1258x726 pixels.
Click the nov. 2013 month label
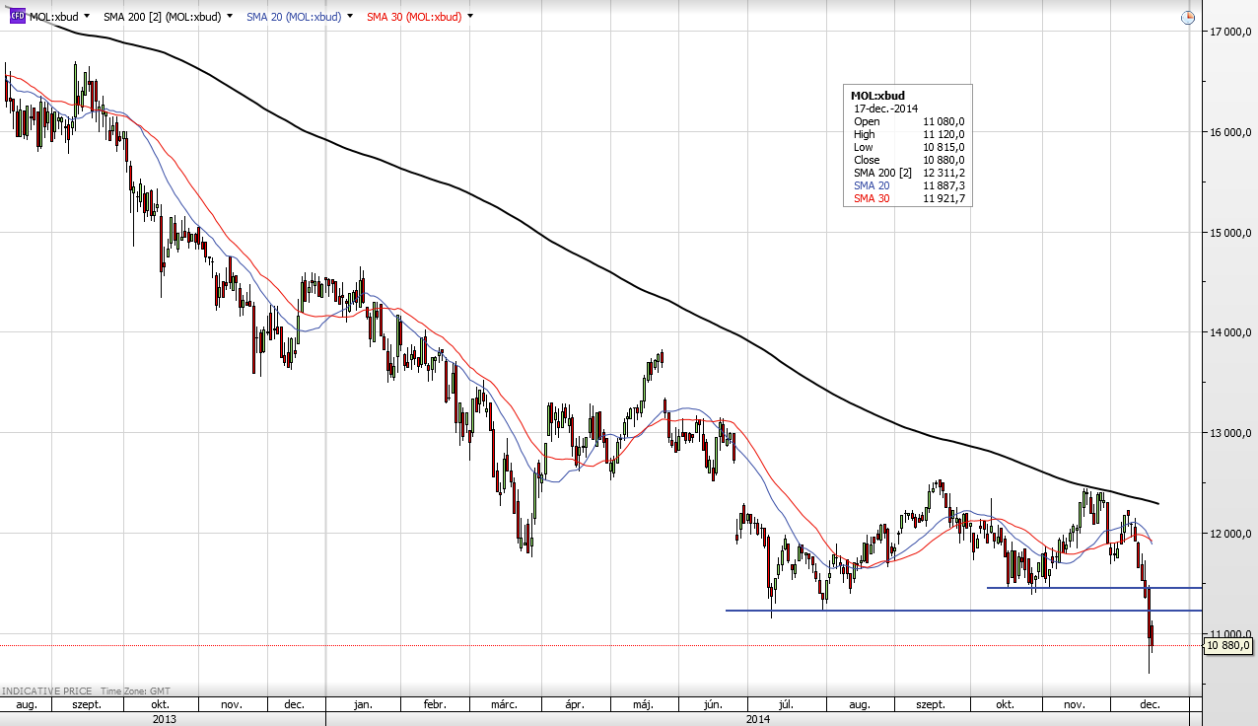tap(232, 705)
